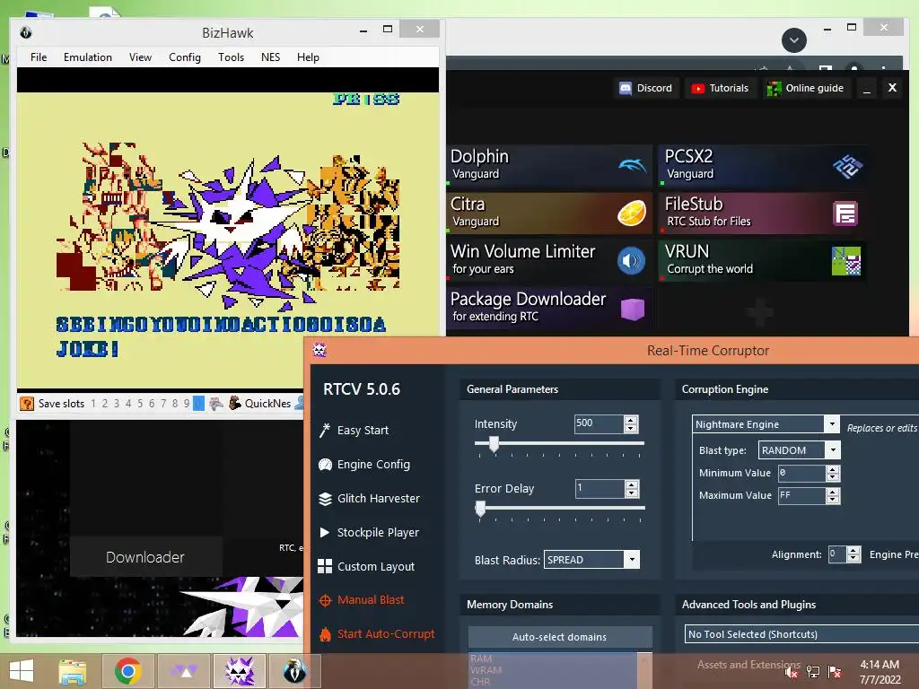Open Easy Start in RTCV sidebar

[x=354, y=431]
